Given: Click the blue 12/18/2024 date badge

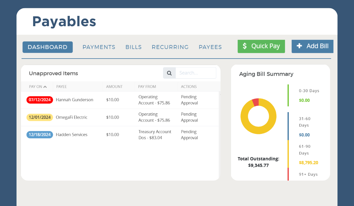Looking at the screenshot, I should coord(40,134).
